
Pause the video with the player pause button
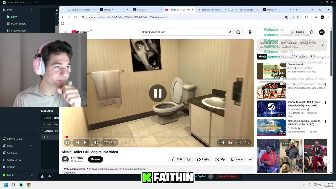coord(67,142)
